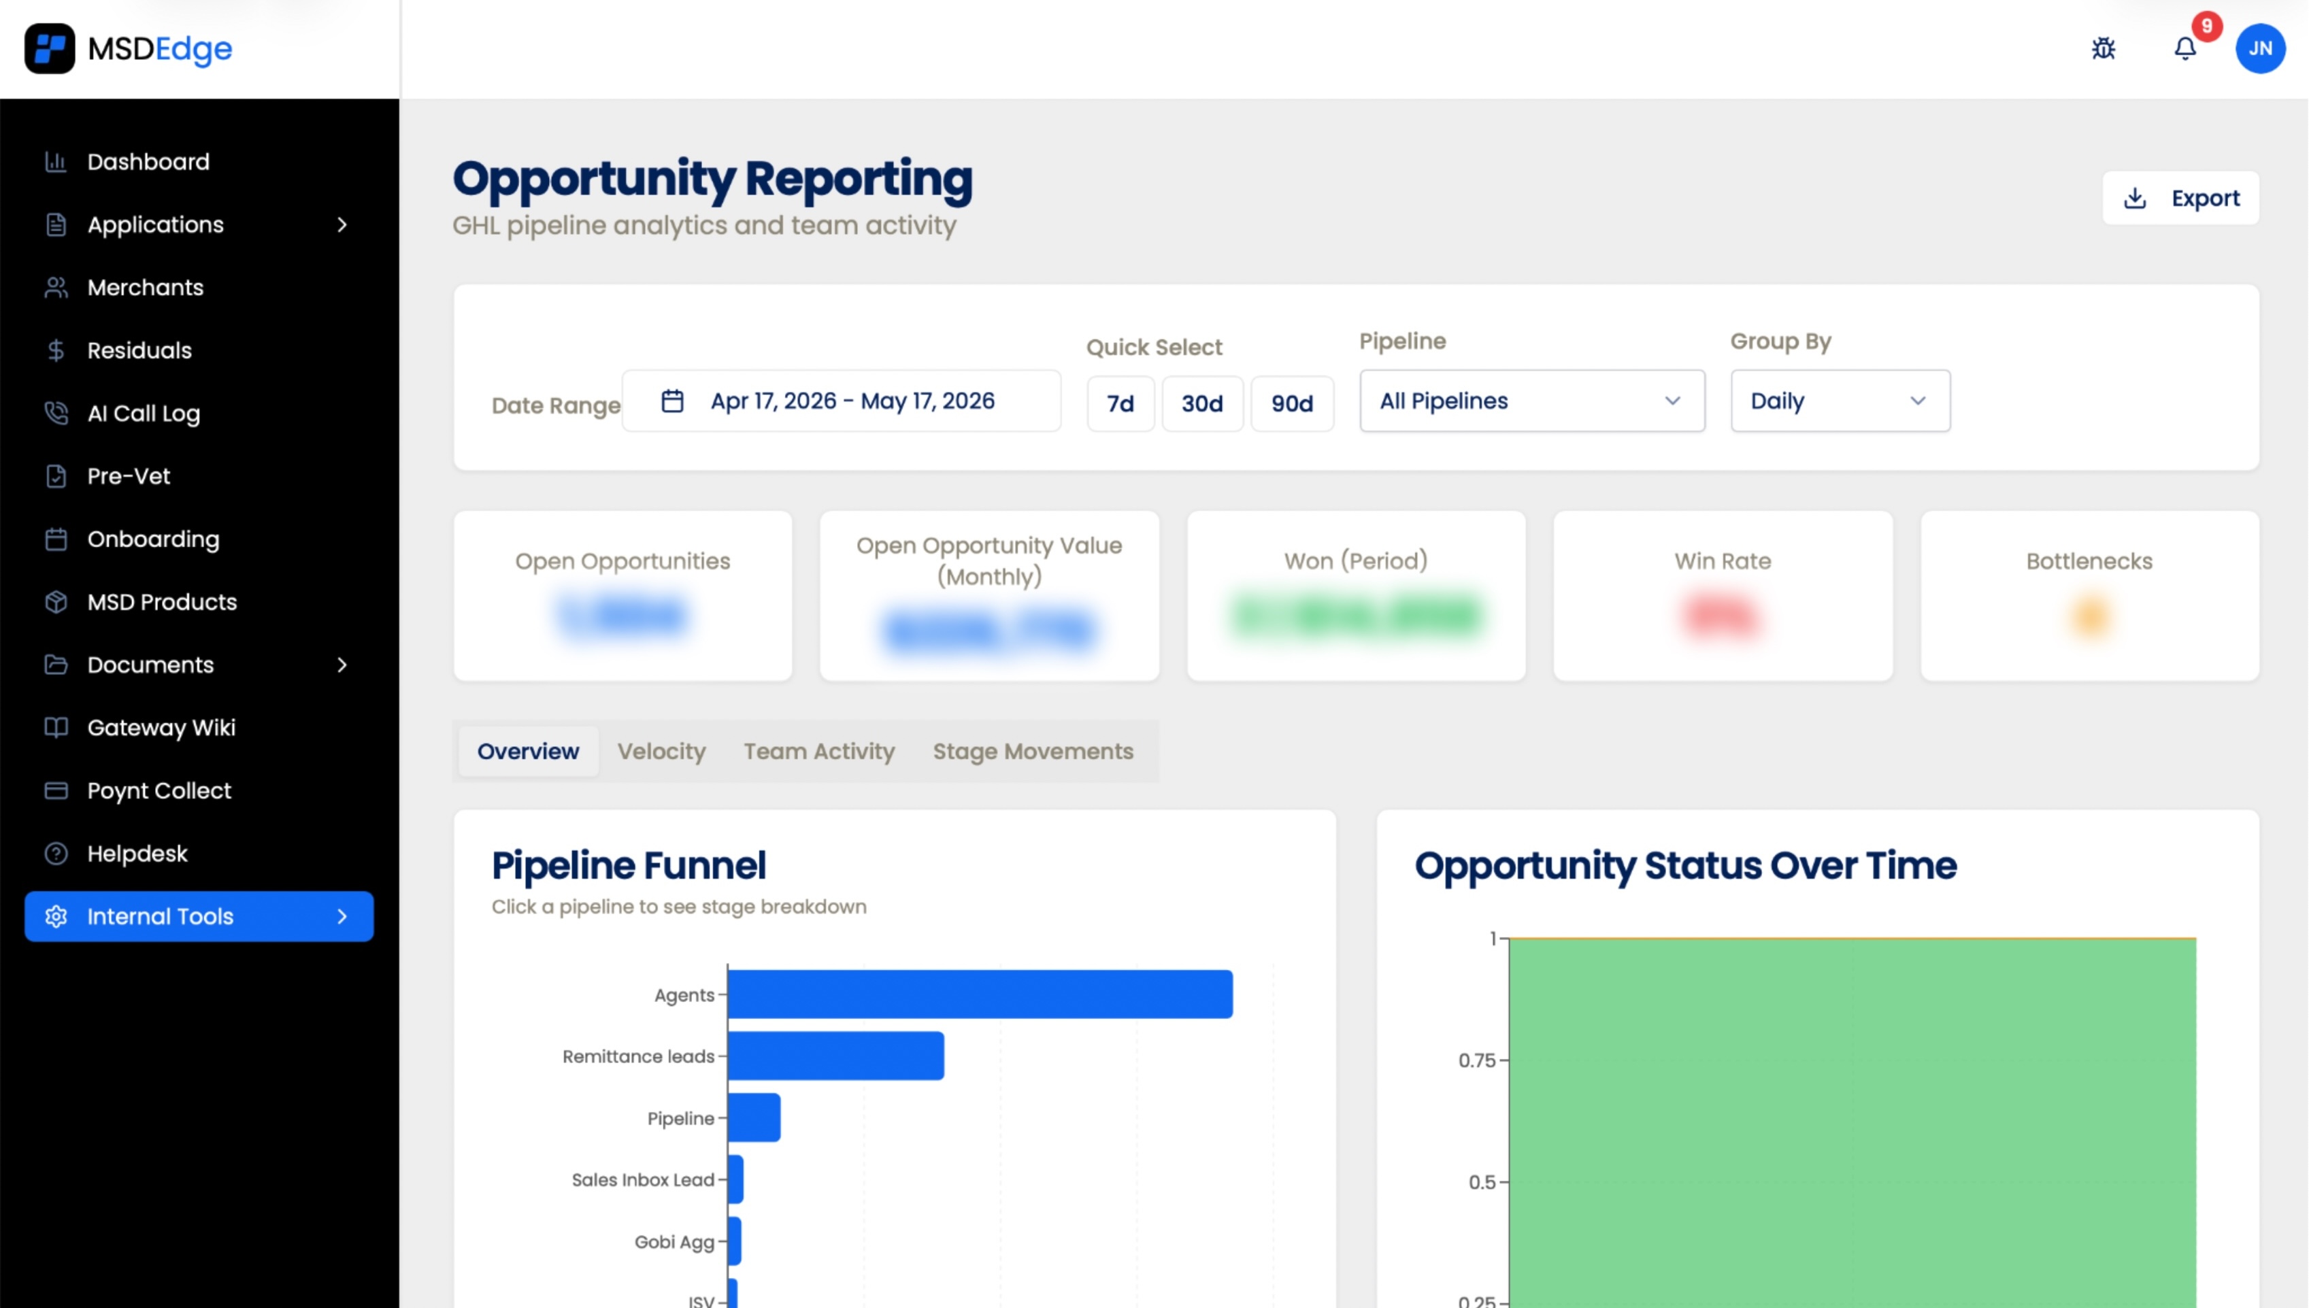This screenshot has height=1308, width=2309.
Task: Select the 7d quick range
Action: tap(1120, 403)
